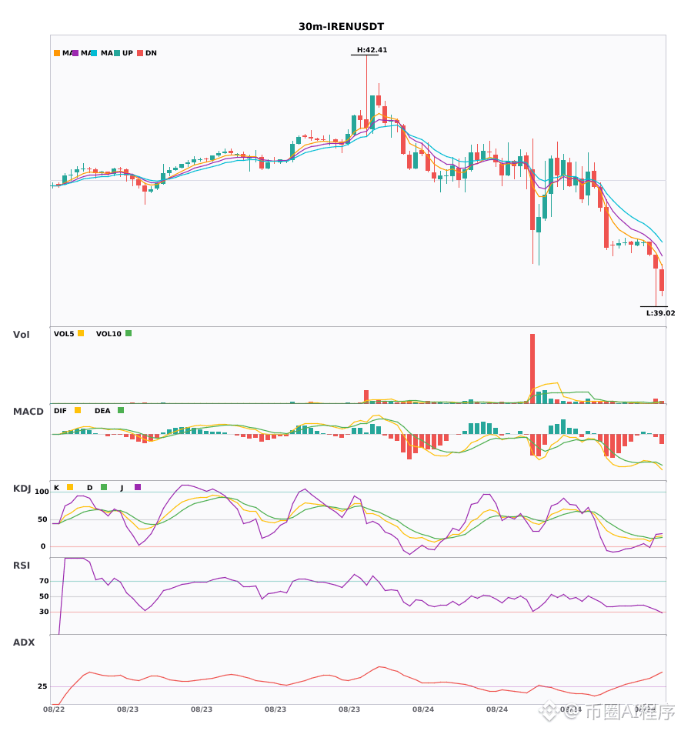This screenshot has width=681, height=731.
Task: Click the Vol panel label
Action: [22, 335]
